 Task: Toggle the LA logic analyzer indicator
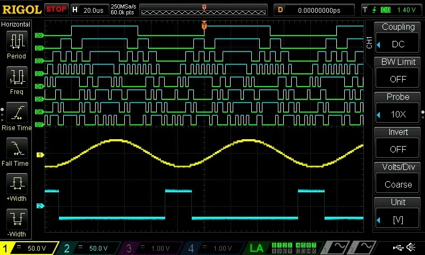[x=256, y=248]
